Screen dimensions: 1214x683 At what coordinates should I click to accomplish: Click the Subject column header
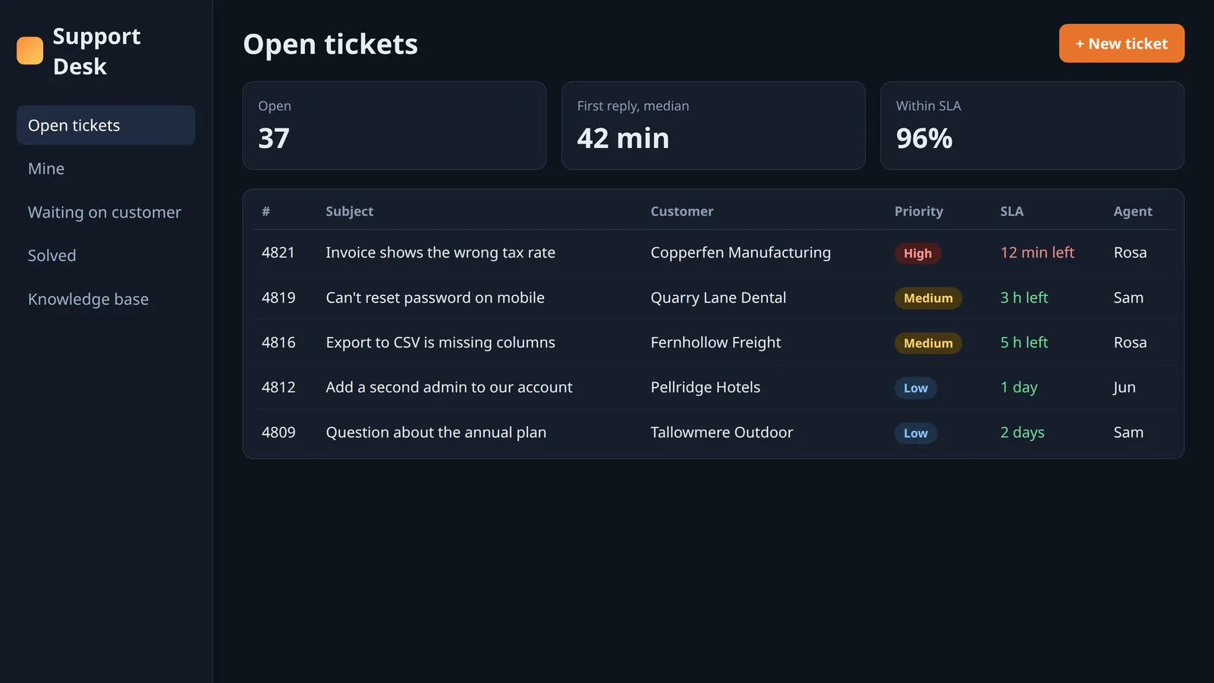tap(350, 211)
